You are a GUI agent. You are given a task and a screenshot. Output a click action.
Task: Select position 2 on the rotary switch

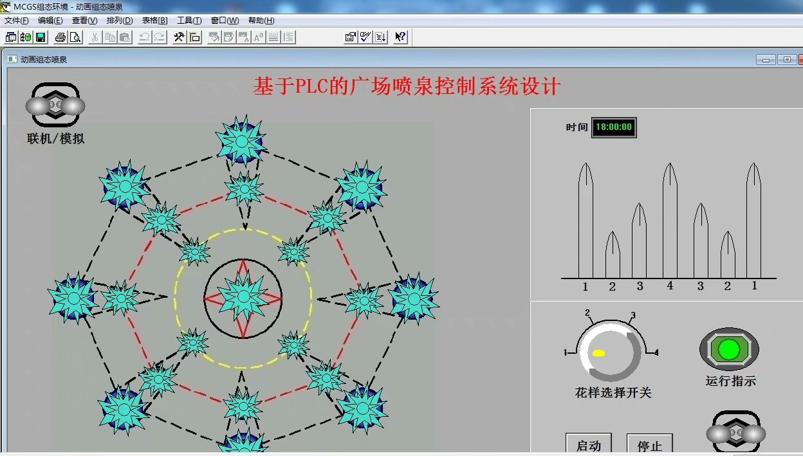point(587,313)
